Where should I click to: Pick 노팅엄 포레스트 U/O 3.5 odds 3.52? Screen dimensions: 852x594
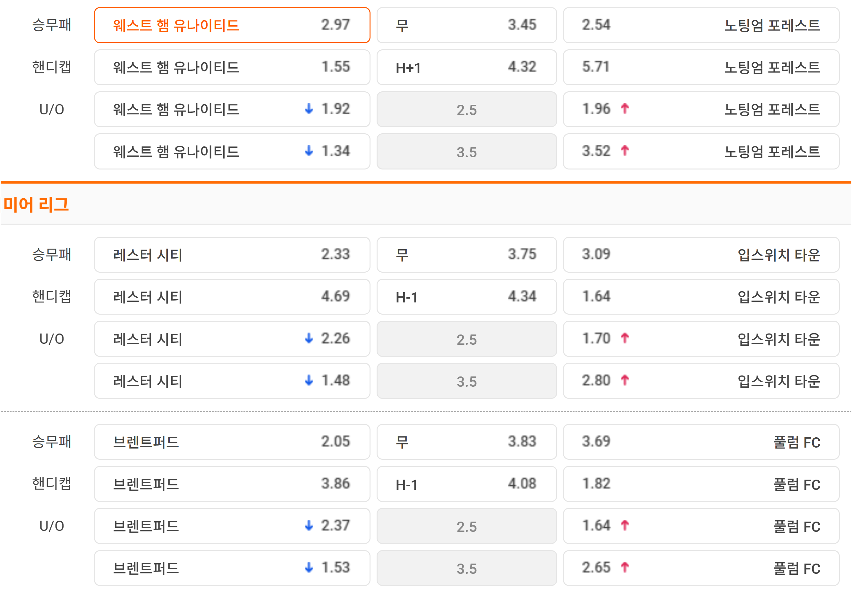701,151
